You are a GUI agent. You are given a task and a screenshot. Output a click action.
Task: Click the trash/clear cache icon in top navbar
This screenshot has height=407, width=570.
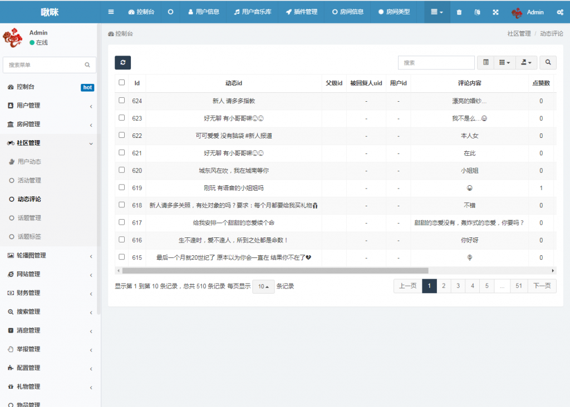click(459, 12)
